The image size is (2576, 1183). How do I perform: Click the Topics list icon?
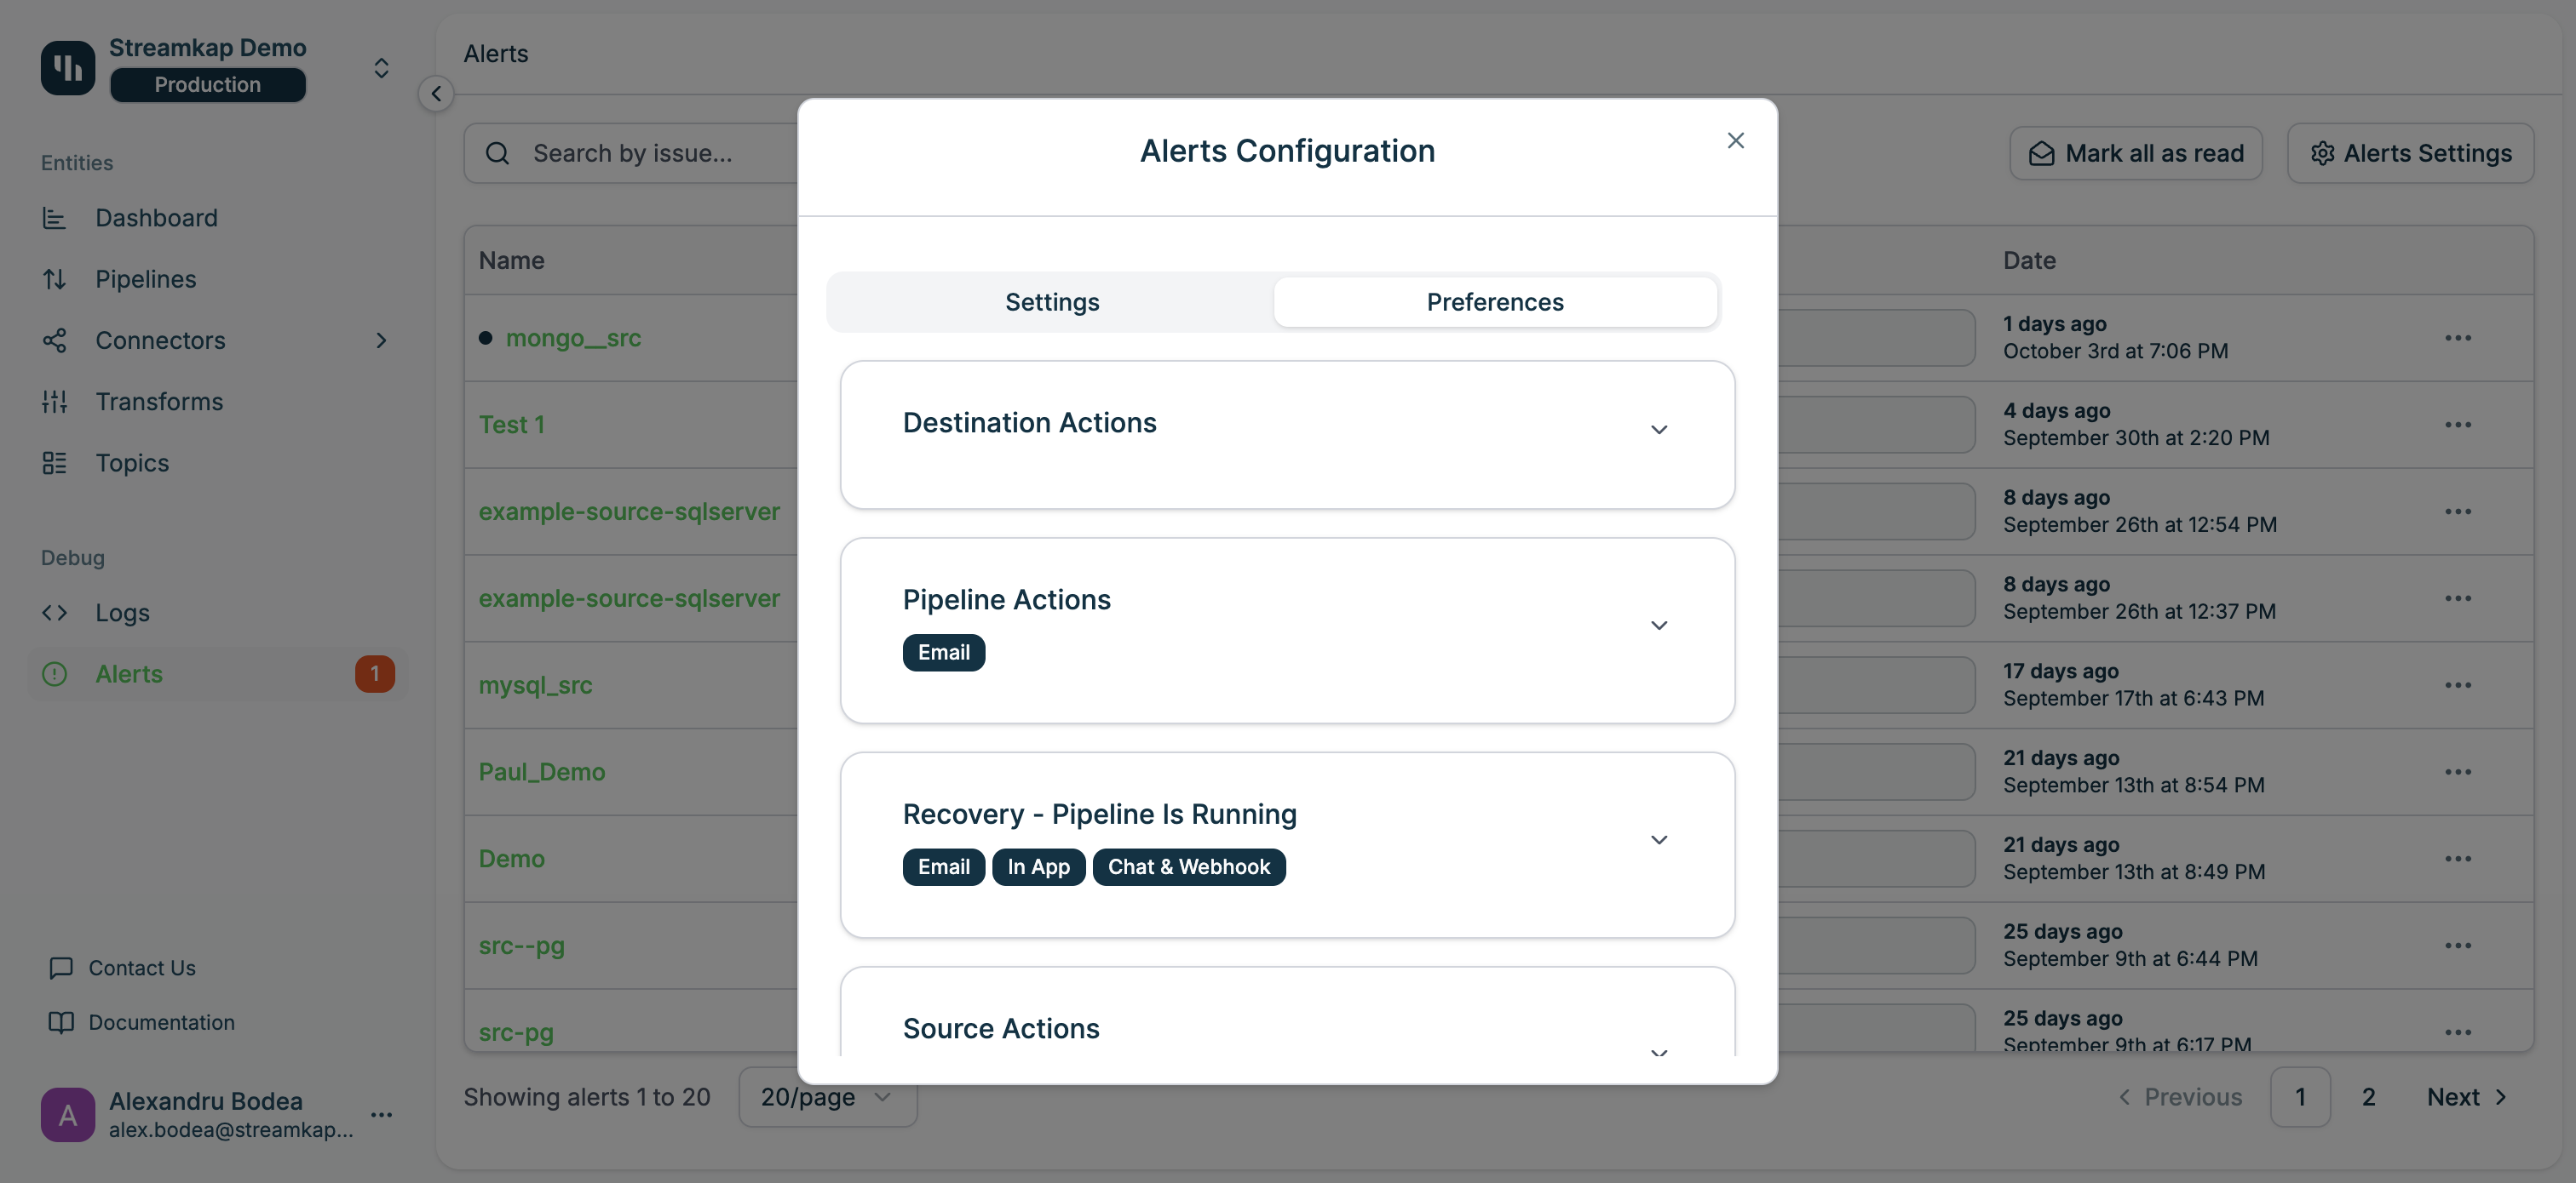pos(54,463)
